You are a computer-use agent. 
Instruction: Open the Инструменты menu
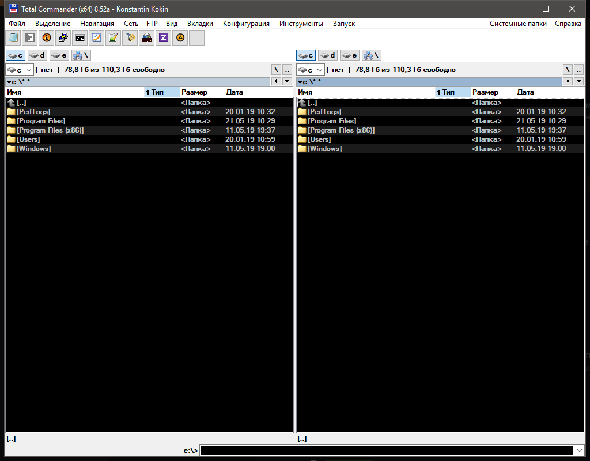tap(301, 23)
